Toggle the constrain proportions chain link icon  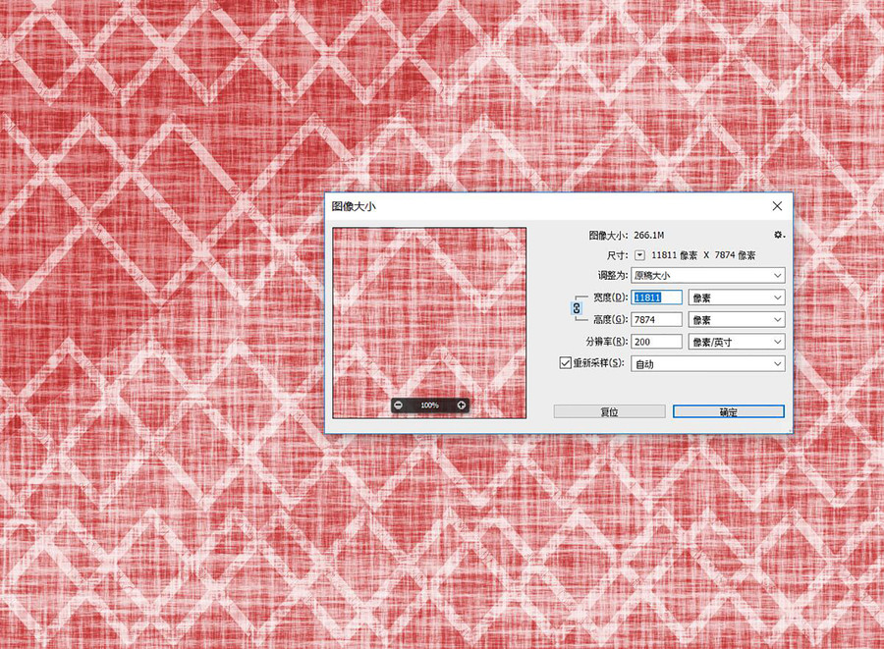577,308
